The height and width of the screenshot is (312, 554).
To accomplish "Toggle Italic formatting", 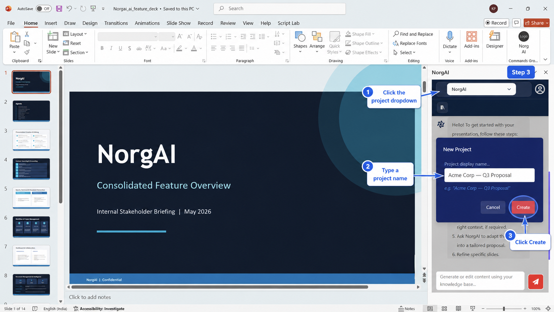I will [x=111, y=48].
